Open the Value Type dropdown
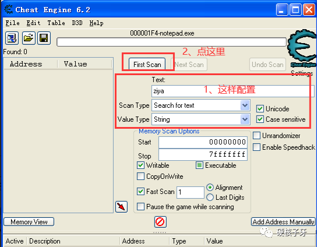 pyautogui.click(x=245, y=119)
